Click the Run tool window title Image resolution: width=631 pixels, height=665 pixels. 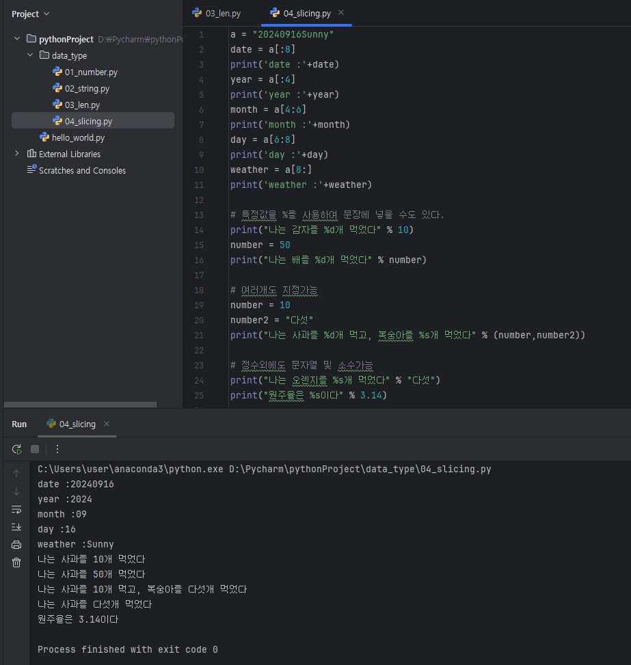click(x=19, y=424)
